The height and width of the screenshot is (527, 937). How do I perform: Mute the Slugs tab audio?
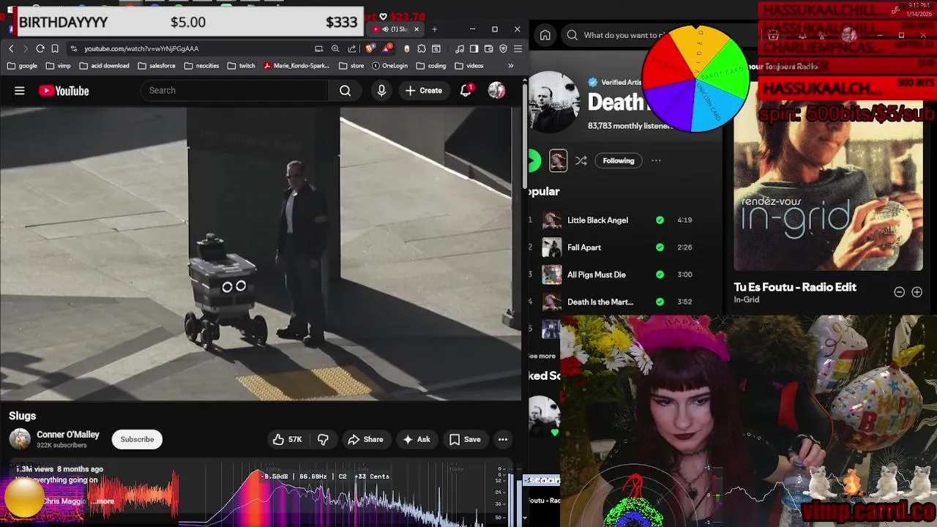click(387, 29)
